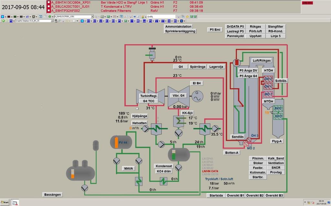Switch to Översikt B1 display
The image size is (331, 206).
click(236, 195)
